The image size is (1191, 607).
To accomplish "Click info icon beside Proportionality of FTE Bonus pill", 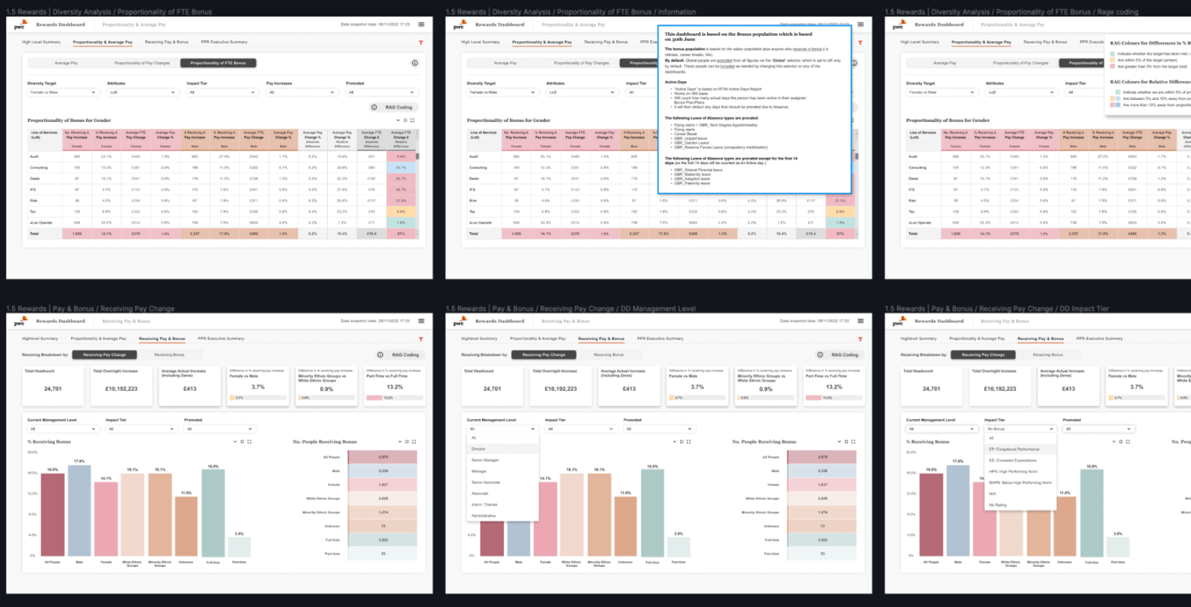I will coord(414,63).
